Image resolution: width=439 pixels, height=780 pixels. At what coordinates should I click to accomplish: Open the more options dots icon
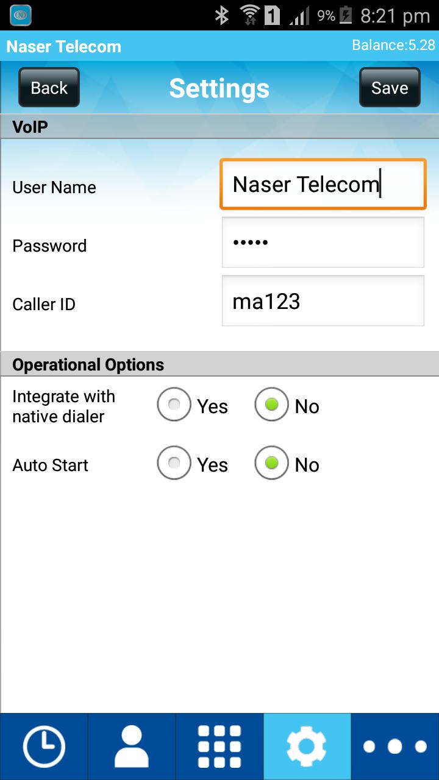coord(394,745)
